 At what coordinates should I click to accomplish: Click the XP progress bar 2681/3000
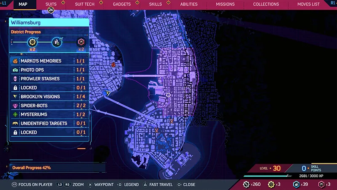(x=267, y=176)
